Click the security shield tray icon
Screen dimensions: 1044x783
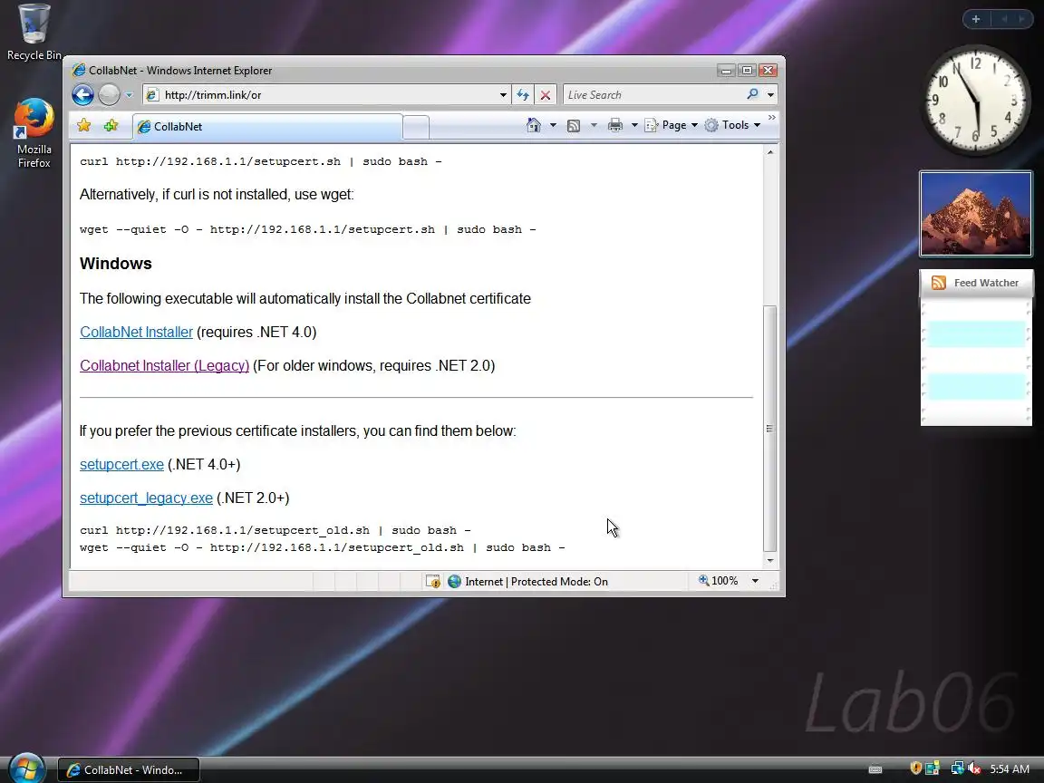coord(915,768)
